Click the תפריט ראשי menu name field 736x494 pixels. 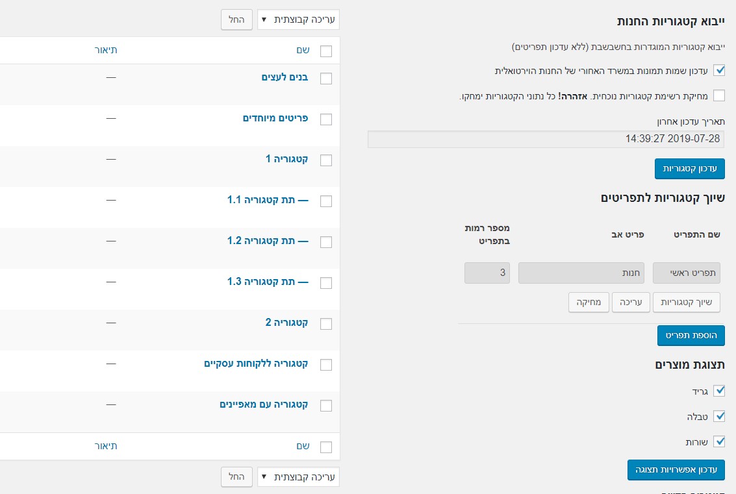686,273
